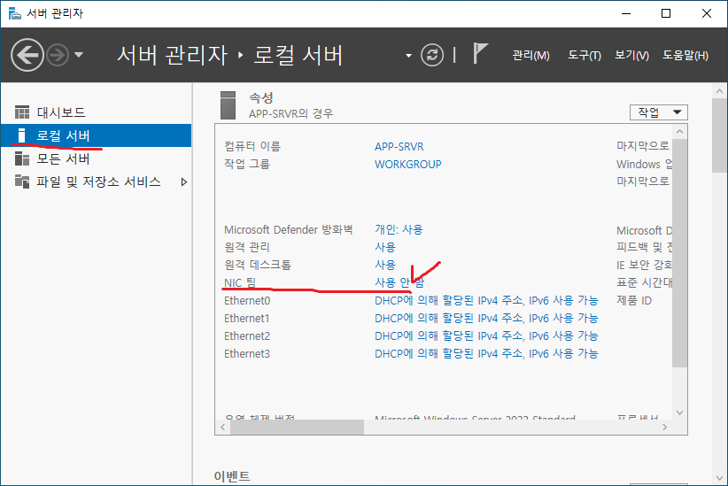Viewport: 728px width, 486px height.
Task: Select 로컬 서버 in the sidebar
Action: 97,135
